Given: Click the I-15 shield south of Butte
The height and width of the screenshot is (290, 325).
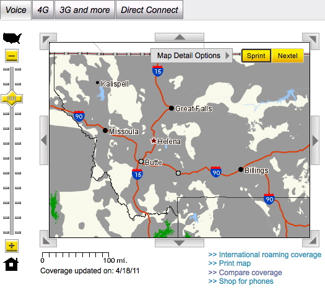Looking at the screenshot, I should 137,174.
